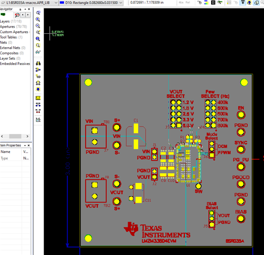Click the bottom toolbar image snapshot icon
The width and height of the screenshot is (264, 255).
[38, 120]
